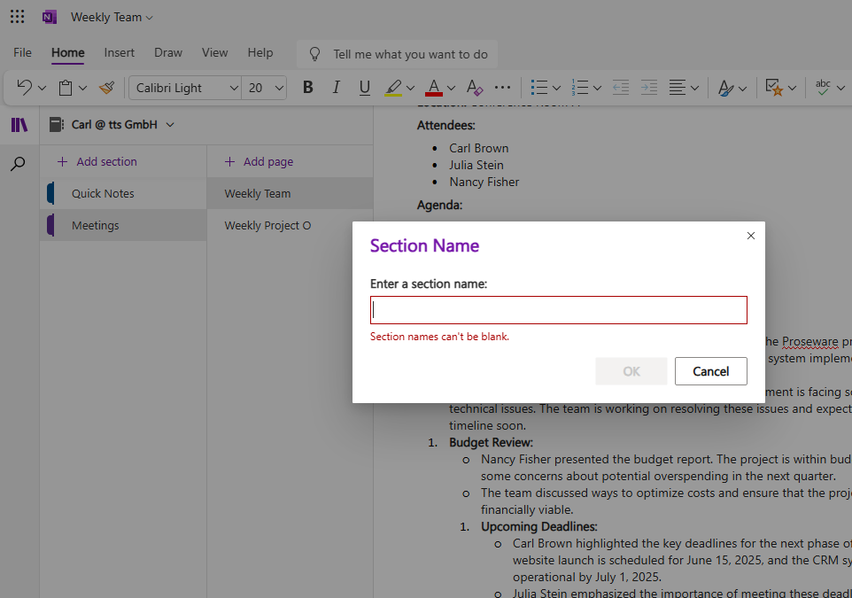Expand the spelling options dropdown arrow
Viewport: 852px width, 598px height.
[x=840, y=88]
